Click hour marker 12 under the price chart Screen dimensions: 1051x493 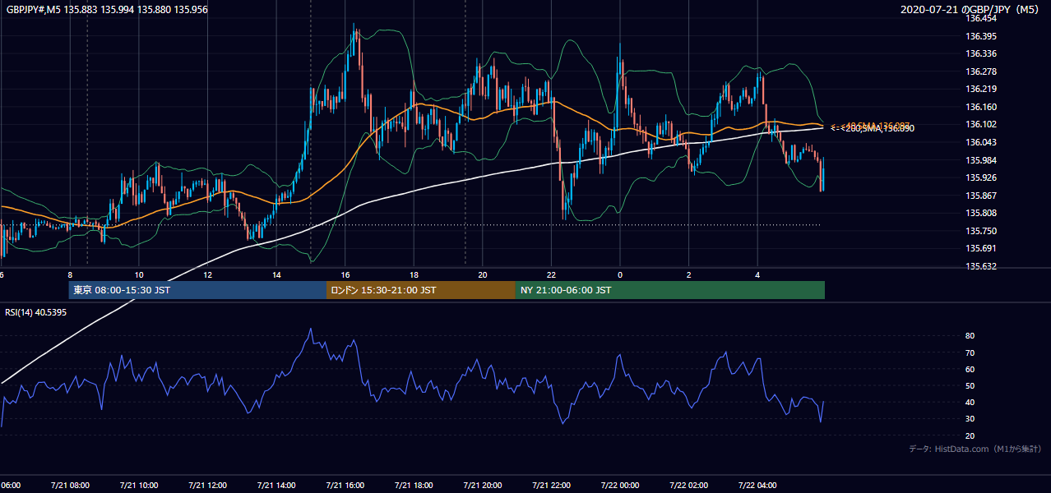(207, 274)
